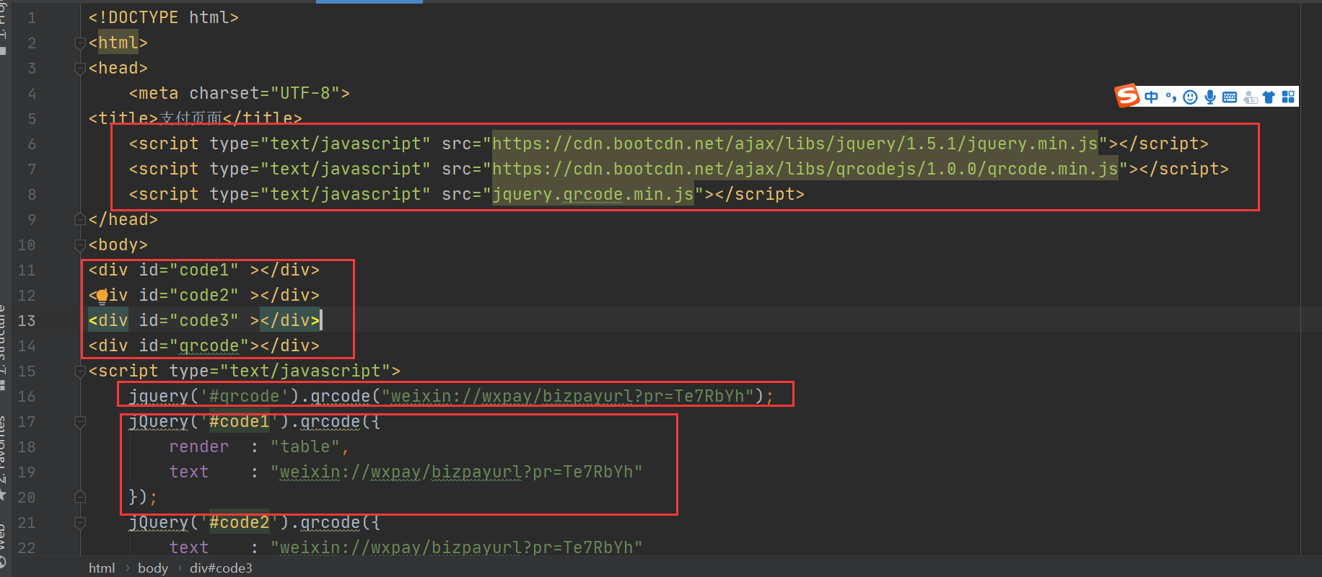Switch Sogou Chinese/English mode via 中 icon
The image size is (1322, 577).
click(1152, 97)
